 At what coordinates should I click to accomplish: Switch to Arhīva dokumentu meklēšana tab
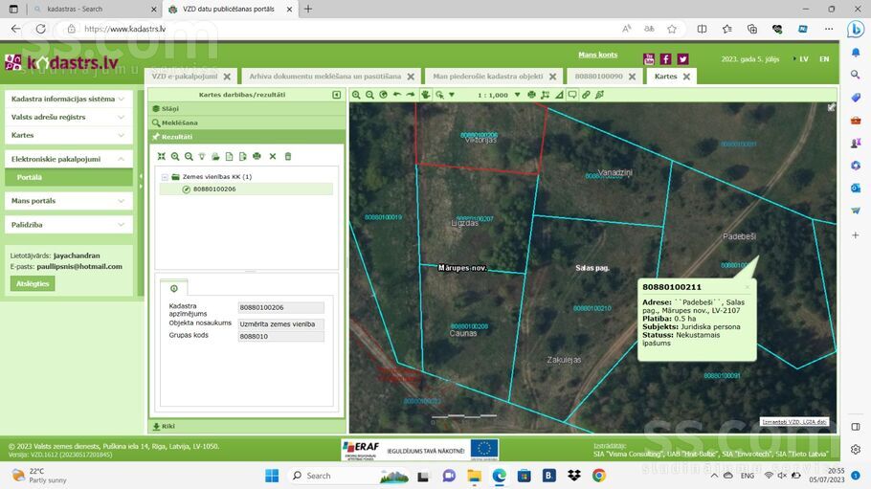coord(325,77)
